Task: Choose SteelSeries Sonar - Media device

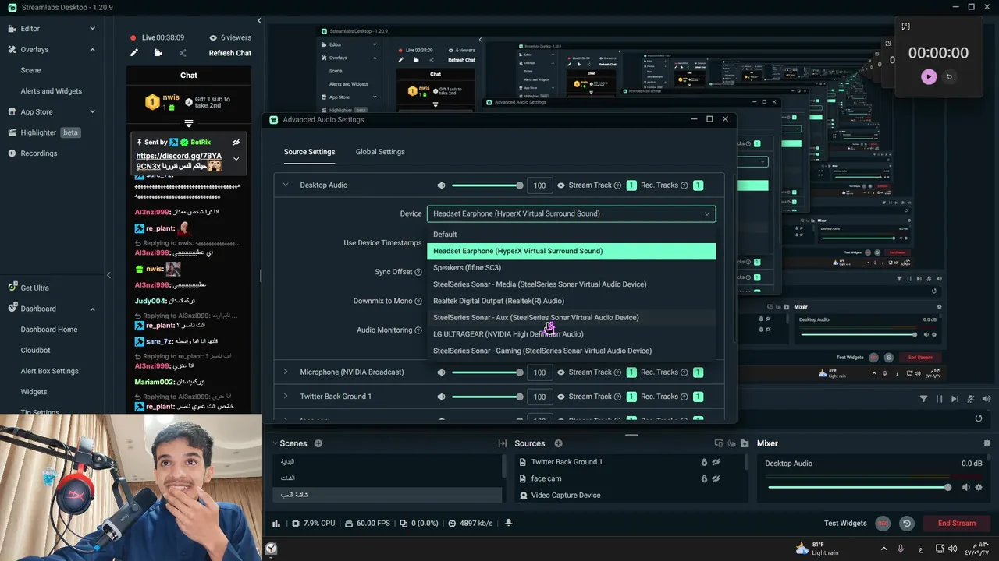Action: click(571, 284)
